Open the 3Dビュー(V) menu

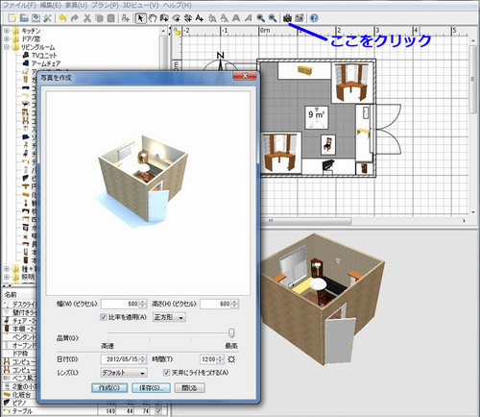[x=141, y=5]
